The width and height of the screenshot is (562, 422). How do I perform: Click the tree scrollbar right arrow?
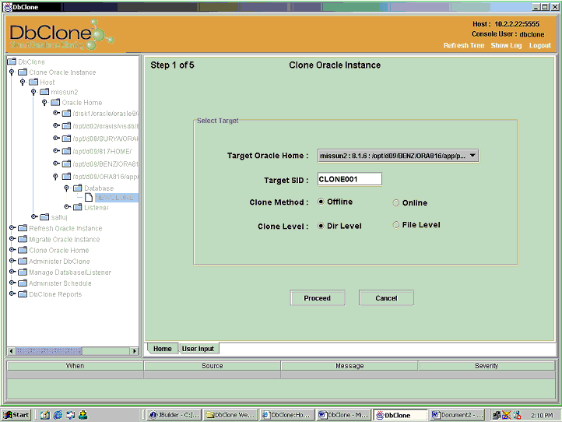(x=135, y=350)
